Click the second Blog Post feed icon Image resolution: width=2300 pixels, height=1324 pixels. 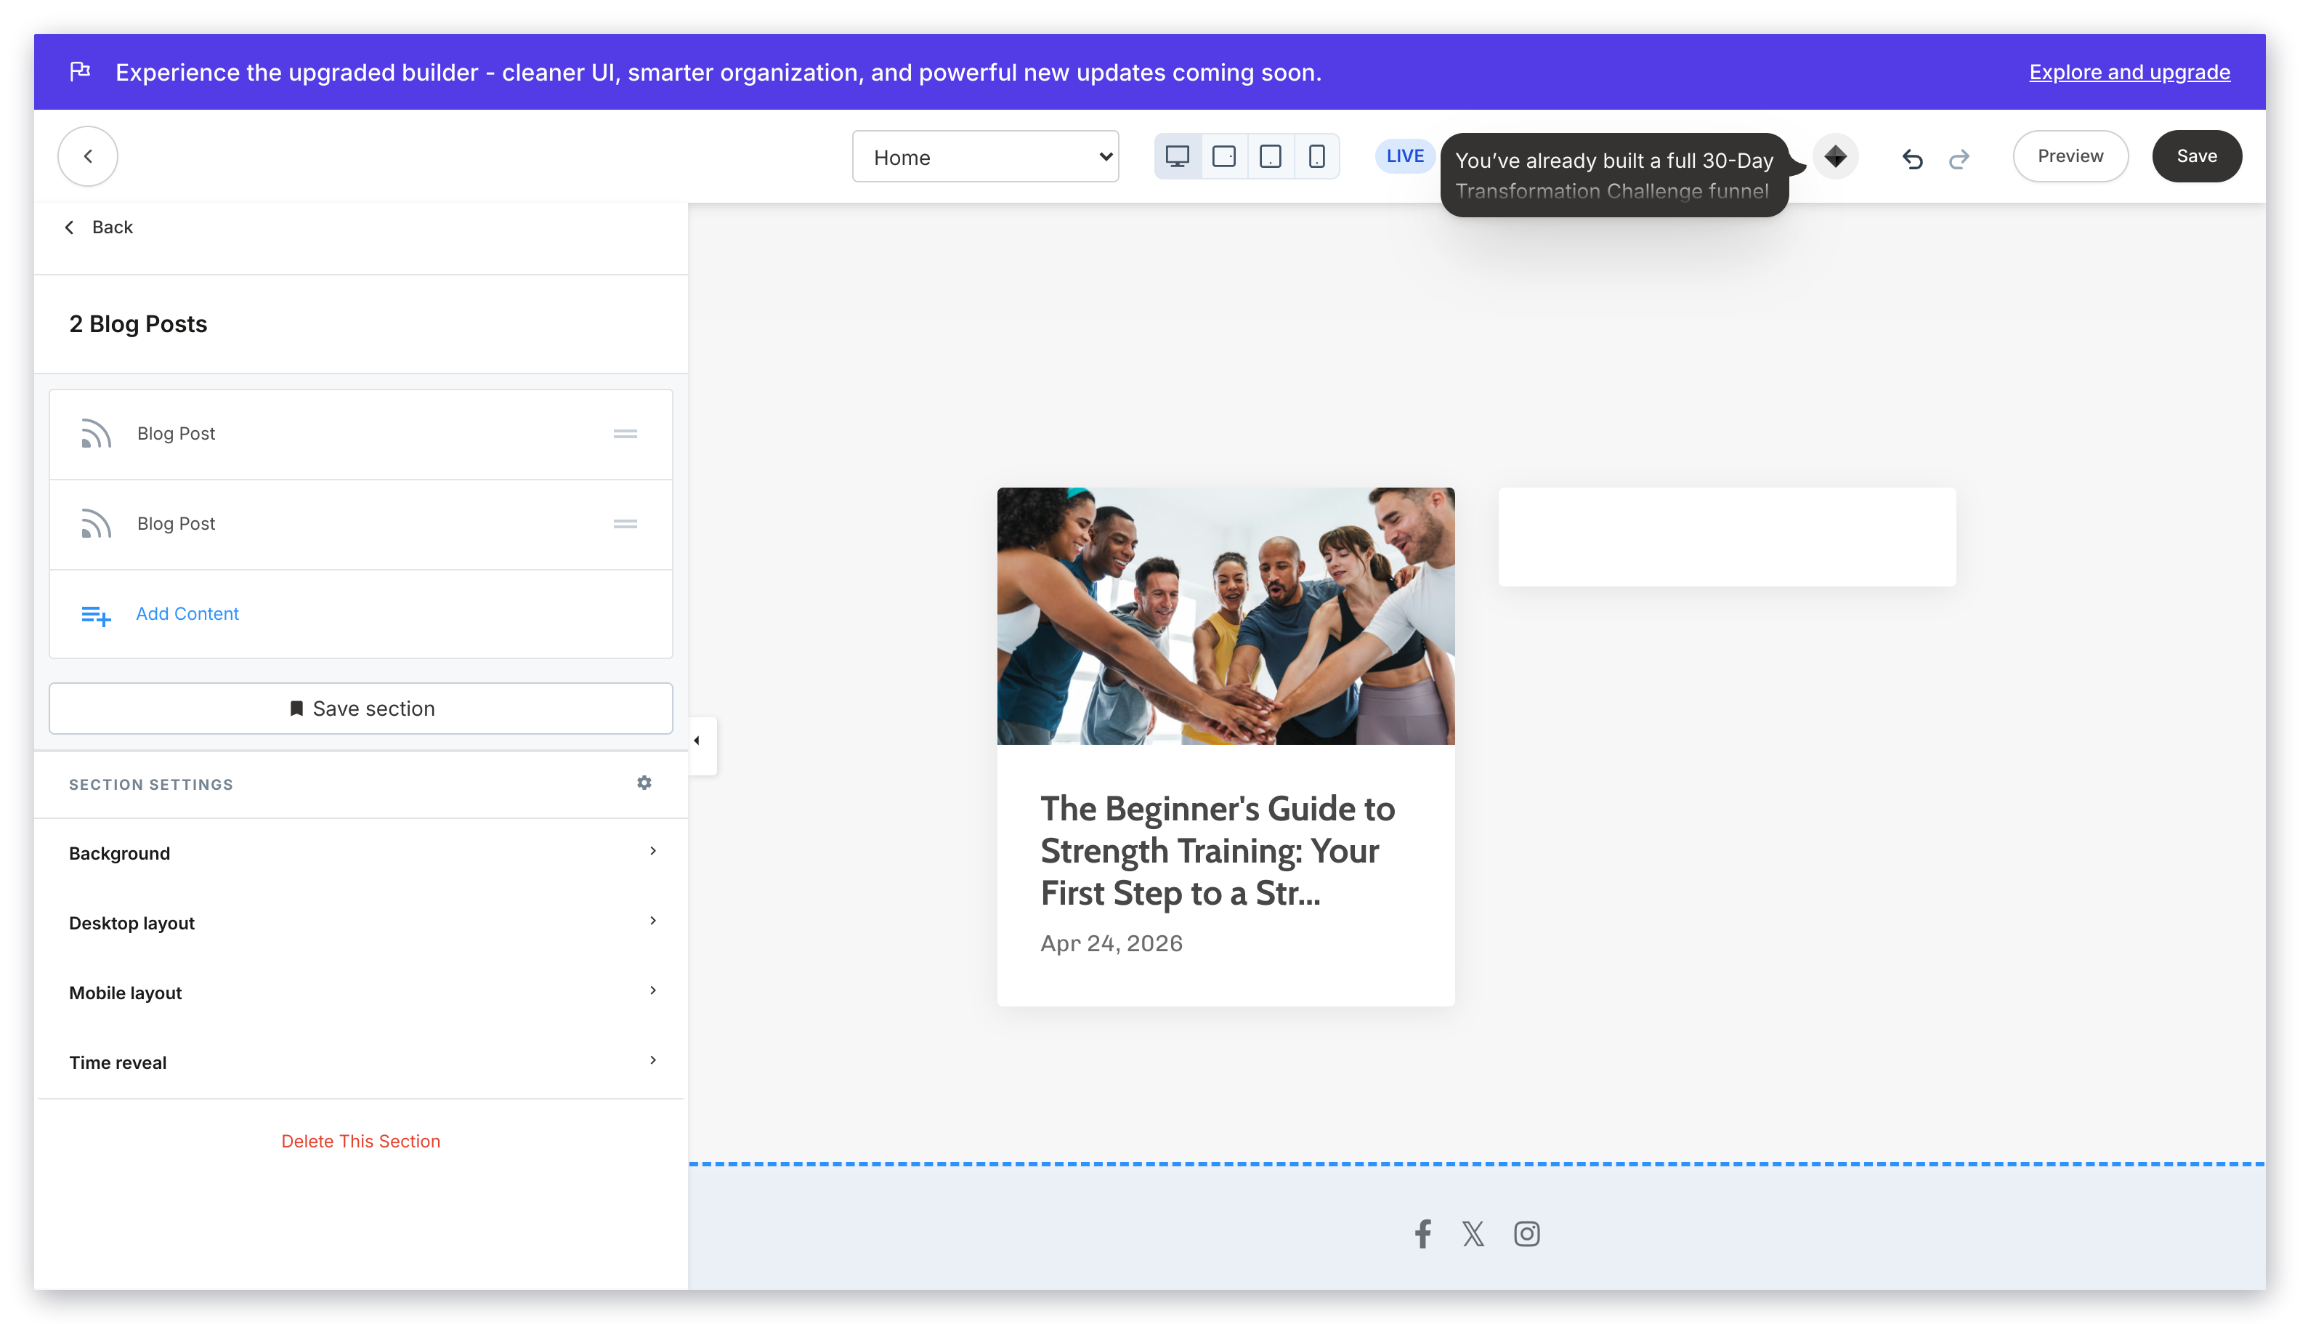point(95,524)
